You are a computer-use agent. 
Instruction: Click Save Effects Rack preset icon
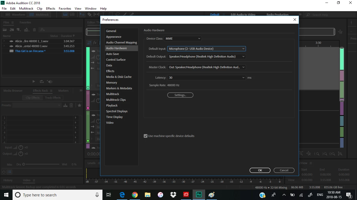coord(65,105)
